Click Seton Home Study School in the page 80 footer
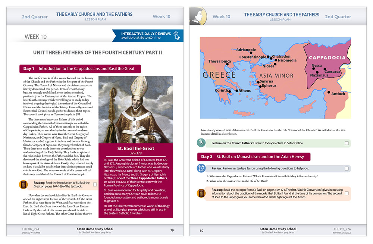The image size is (373, 244). tap(278, 229)
